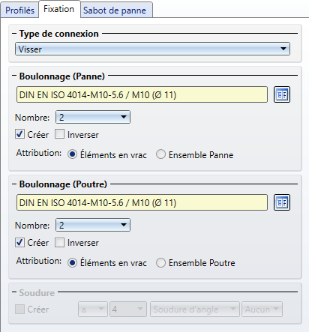
Task: Open bolt catalog for Boulonnage (Poutre)
Action: [282, 202]
